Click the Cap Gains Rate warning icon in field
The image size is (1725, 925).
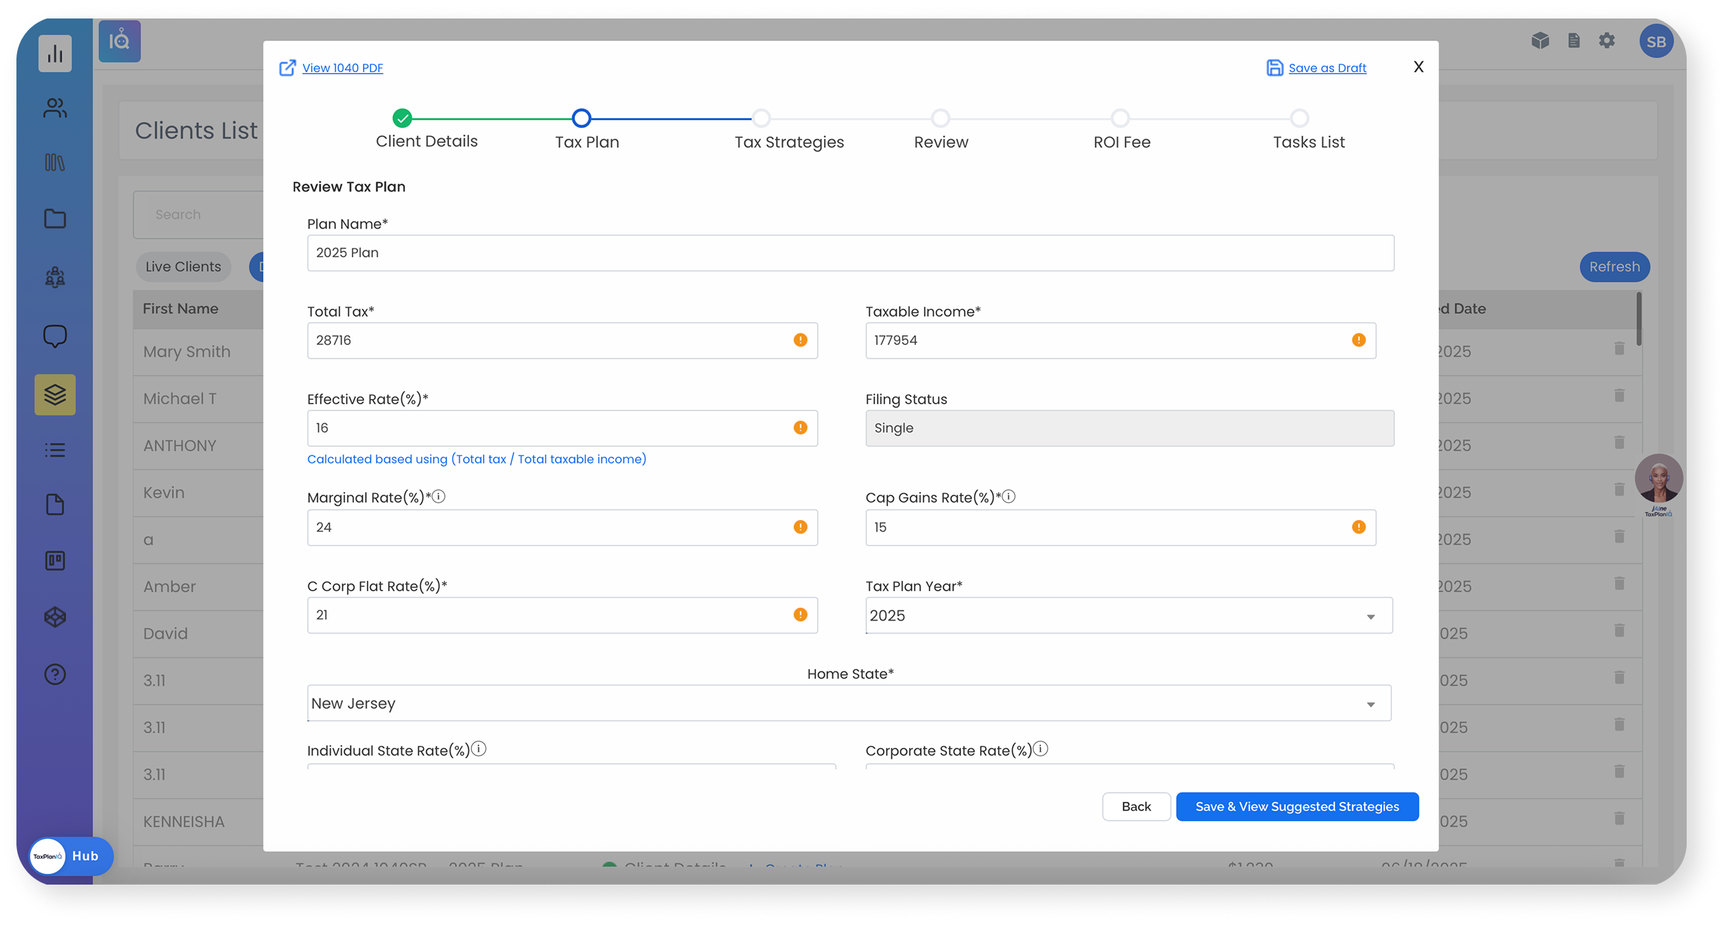click(1359, 527)
